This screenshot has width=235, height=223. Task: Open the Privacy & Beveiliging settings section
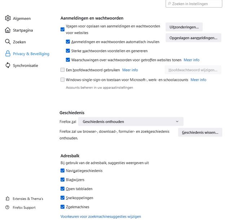click(x=31, y=54)
